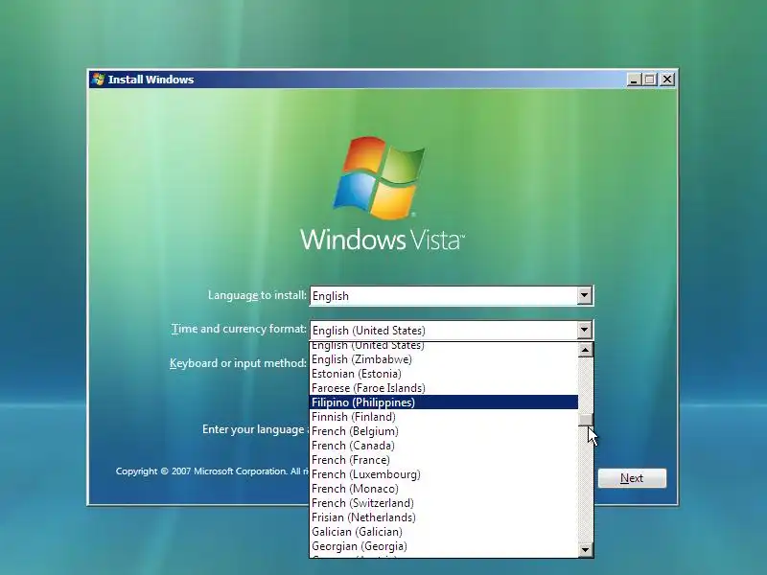Select Galician (Galician) list item
The height and width of the screenshot is (575, 767).
(x=444, y=532)
